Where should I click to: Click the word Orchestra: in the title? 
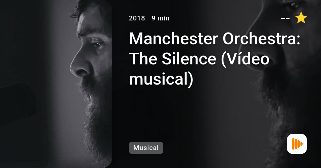pyautogui.click(x=261, y=39)
